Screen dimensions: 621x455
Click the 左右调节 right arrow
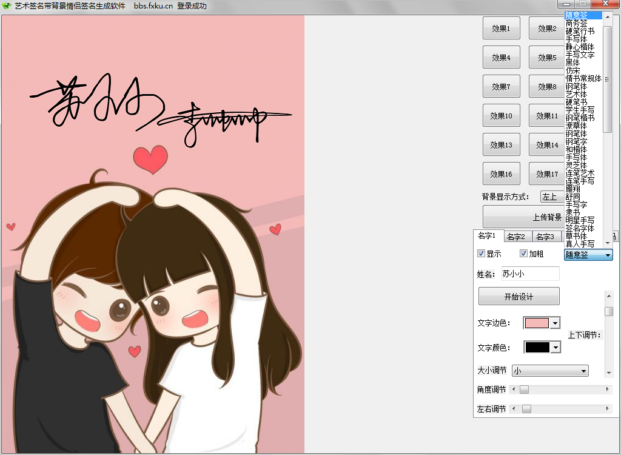(608, 409)
